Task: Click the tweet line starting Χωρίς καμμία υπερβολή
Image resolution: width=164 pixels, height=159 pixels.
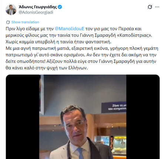Action: pos(58,42)
